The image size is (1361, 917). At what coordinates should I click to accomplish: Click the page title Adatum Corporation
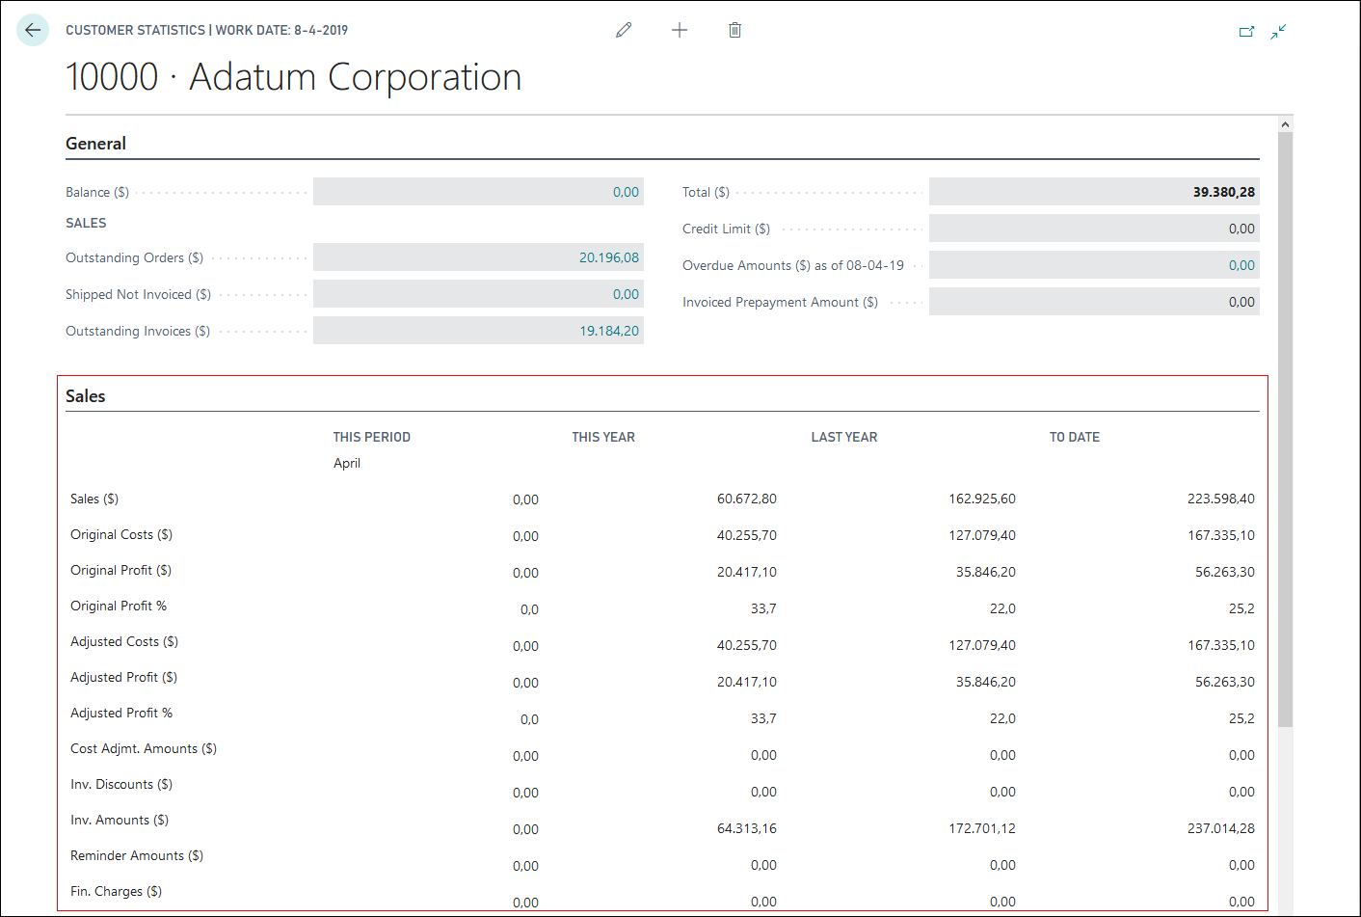coord(293,77)
